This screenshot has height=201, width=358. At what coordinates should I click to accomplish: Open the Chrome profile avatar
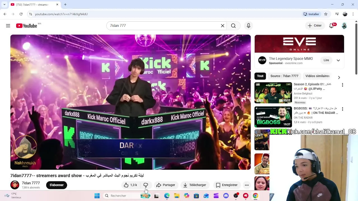coord(345,14)
